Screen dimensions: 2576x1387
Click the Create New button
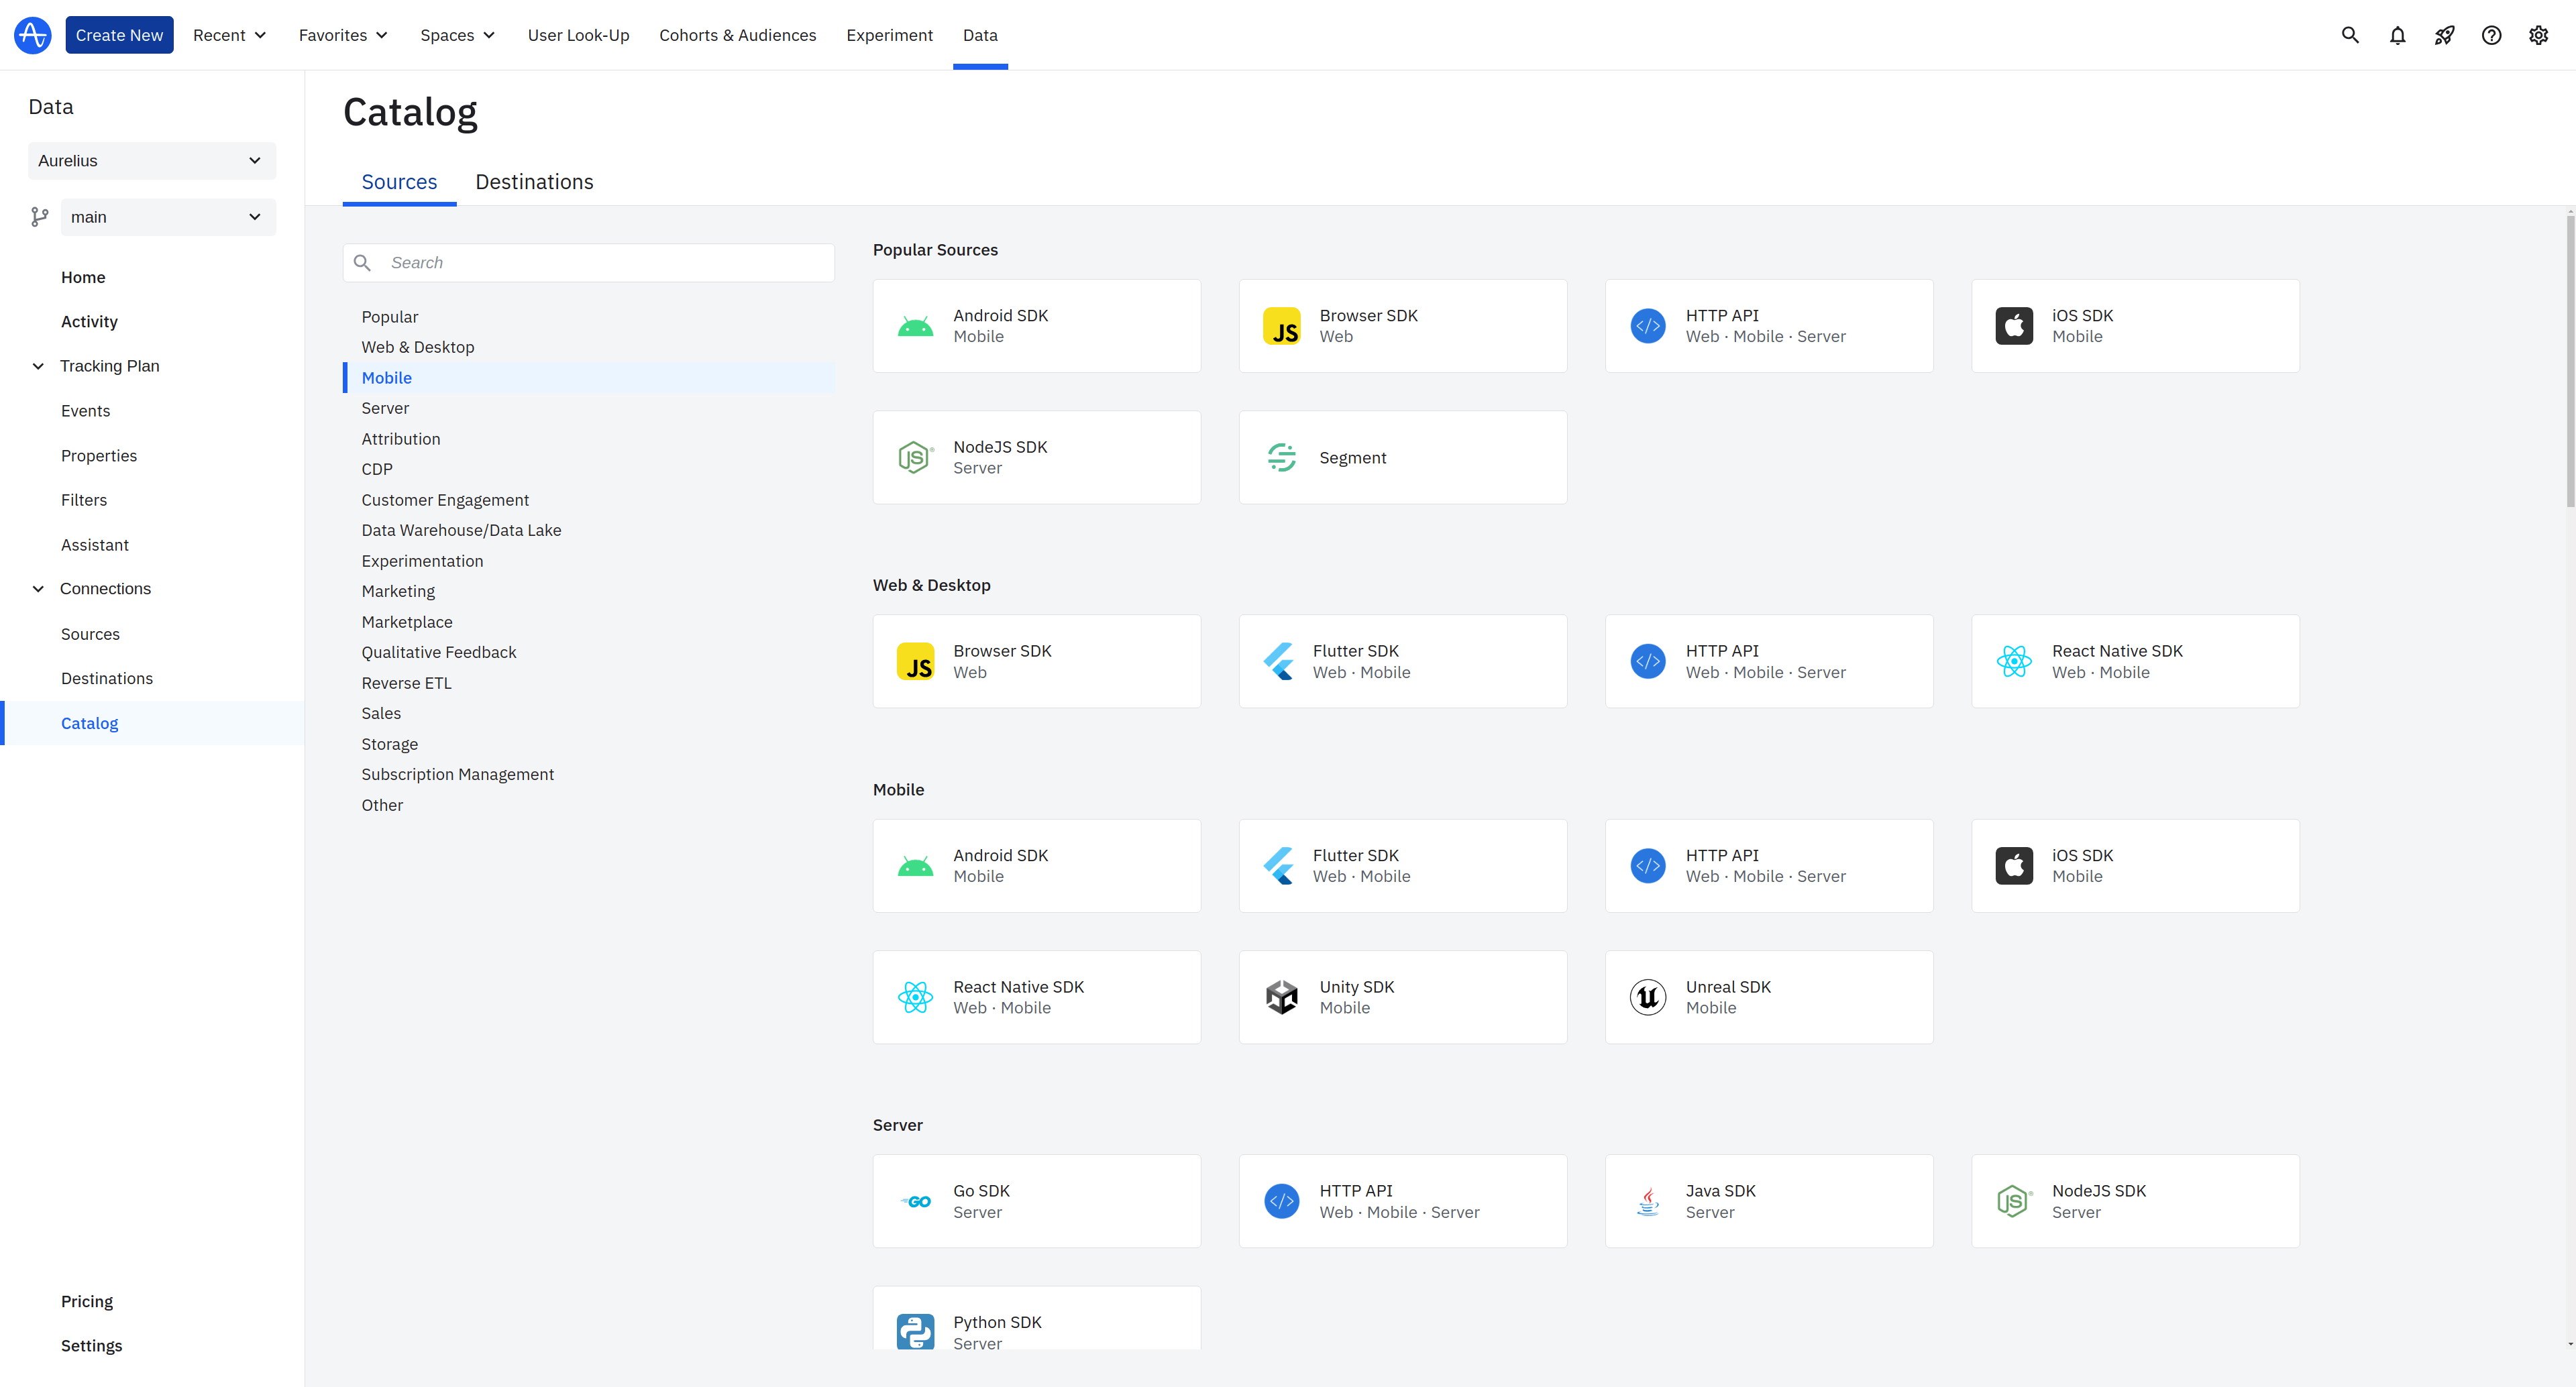[119, 35]
